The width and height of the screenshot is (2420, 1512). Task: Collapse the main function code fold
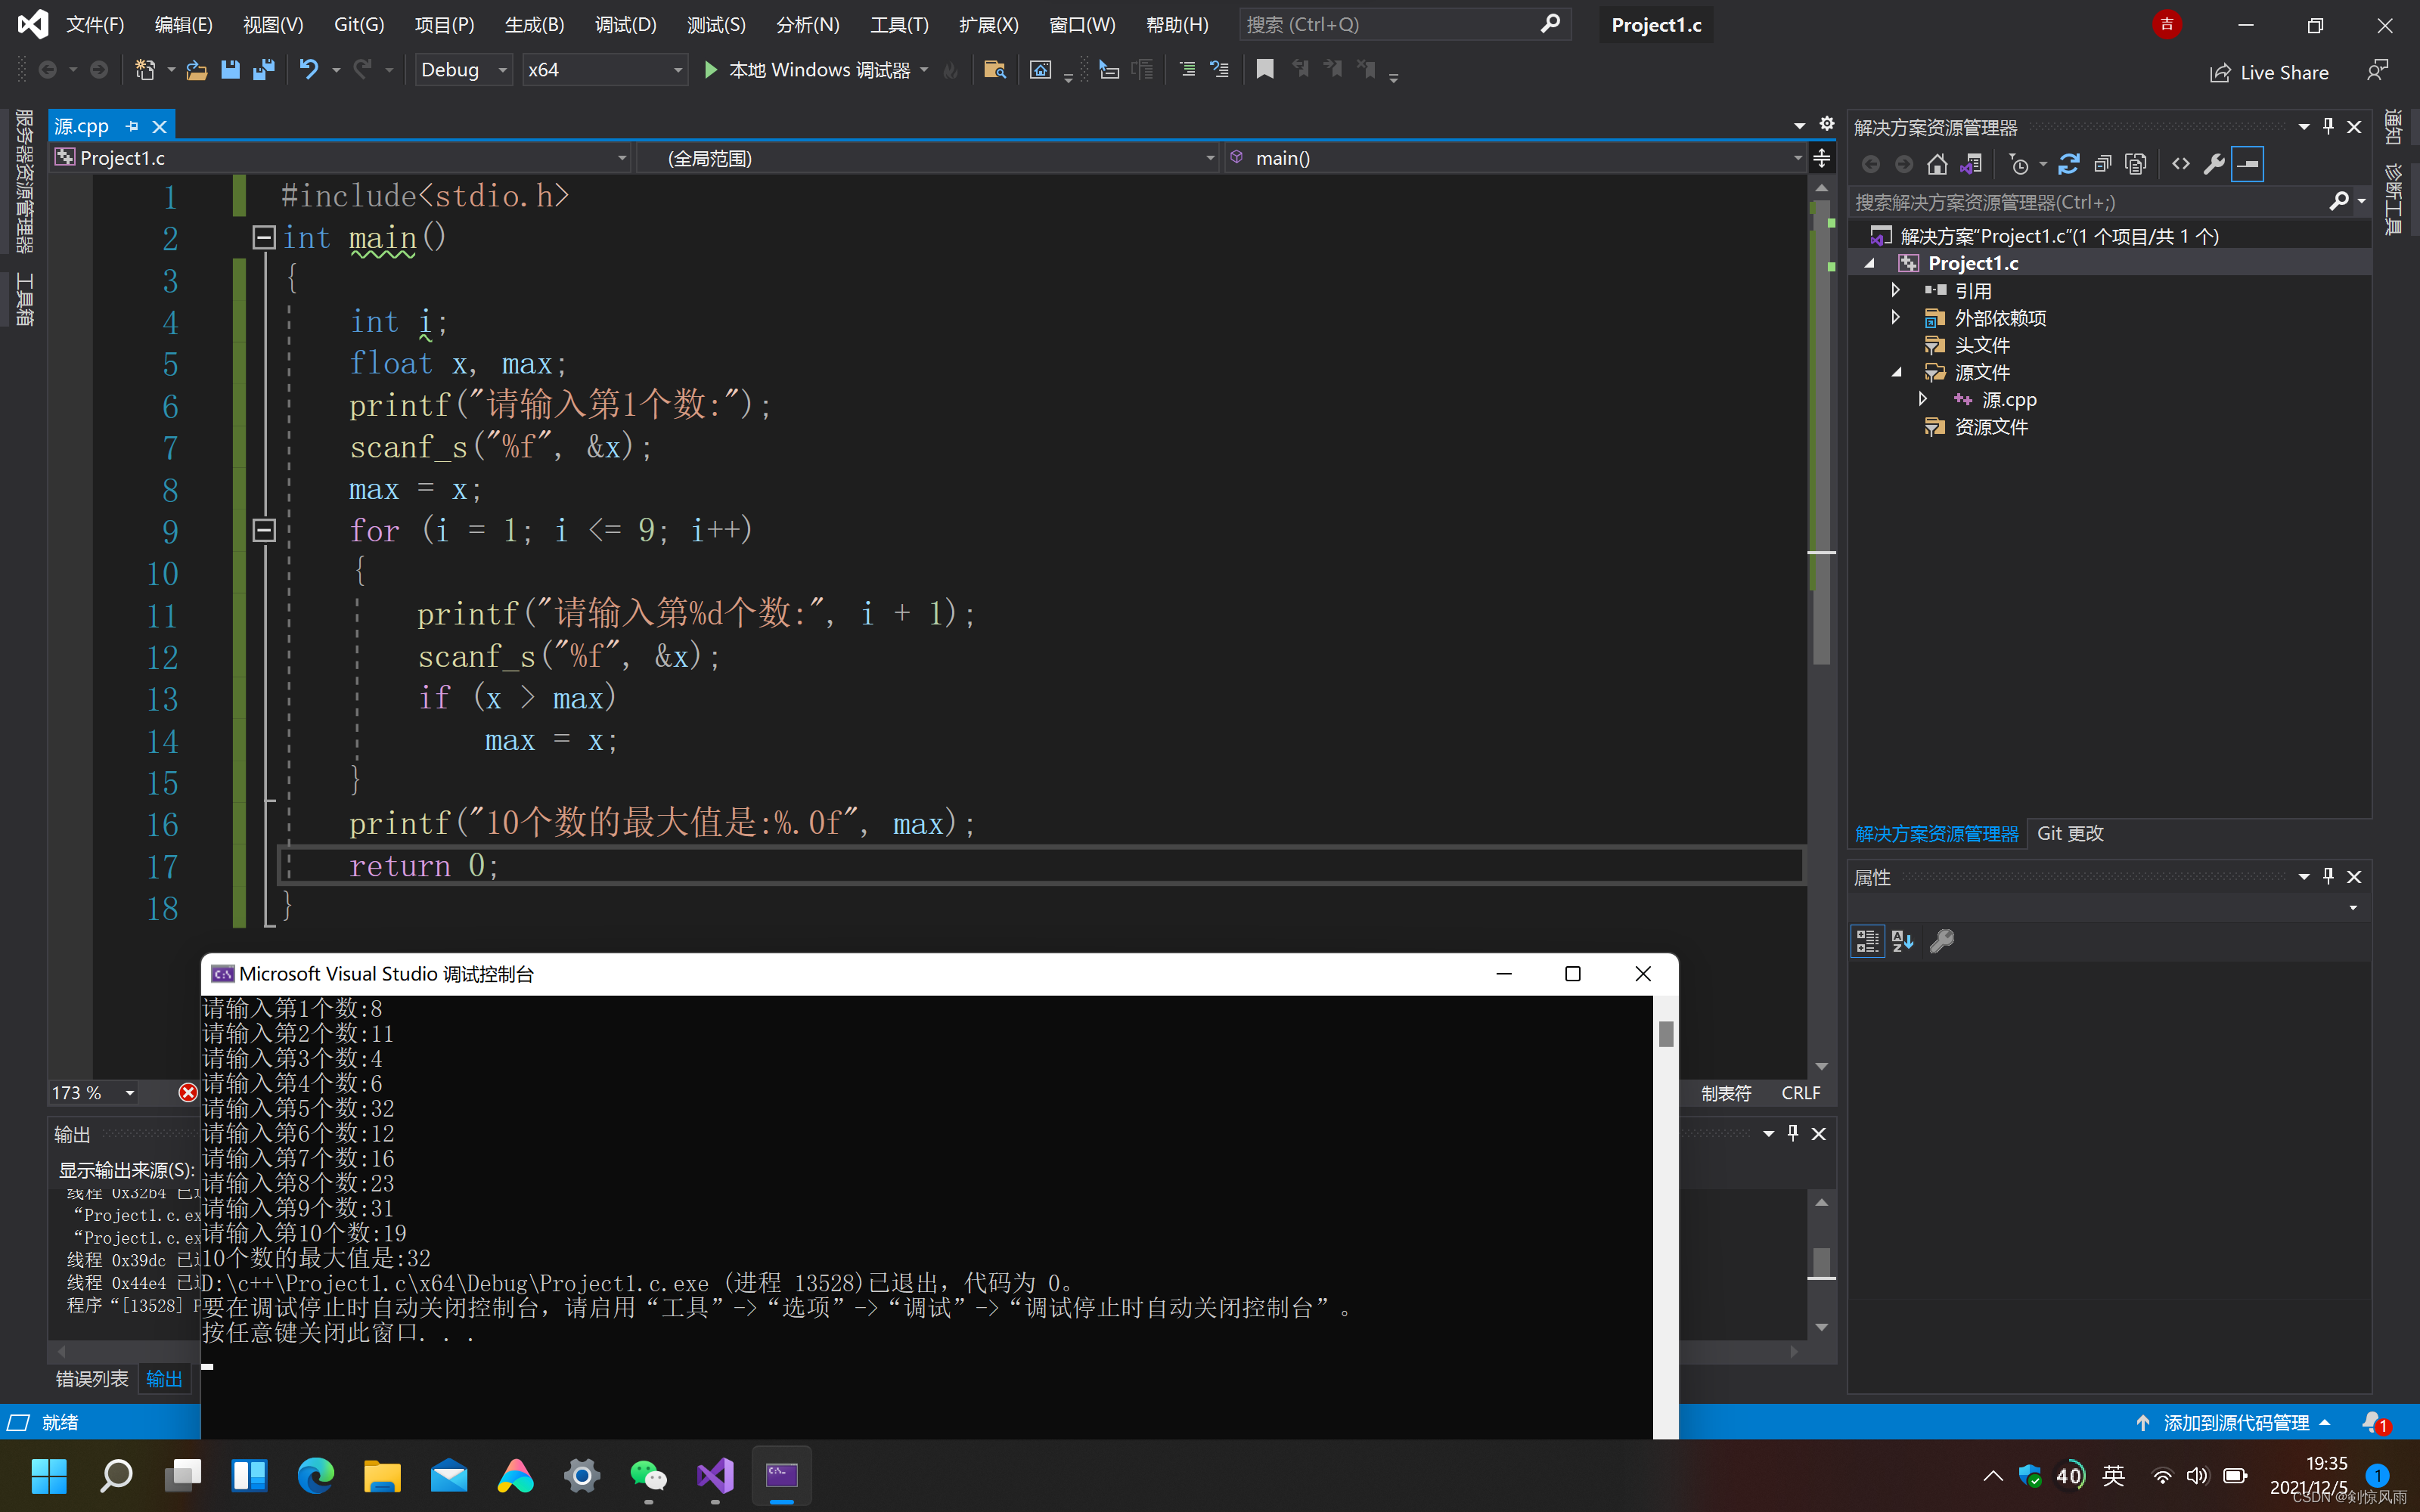click(264, 237)
